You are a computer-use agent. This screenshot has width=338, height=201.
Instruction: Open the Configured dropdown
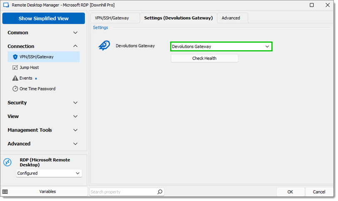49,174
